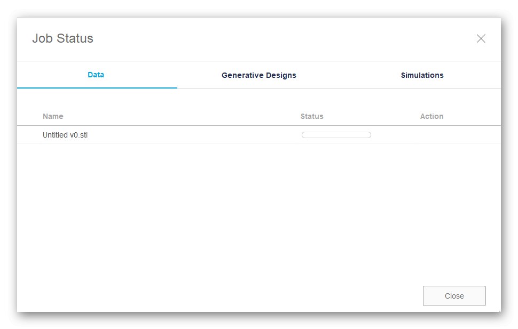Select the Untitled v0.stl file name

click(x=65, y=135)
